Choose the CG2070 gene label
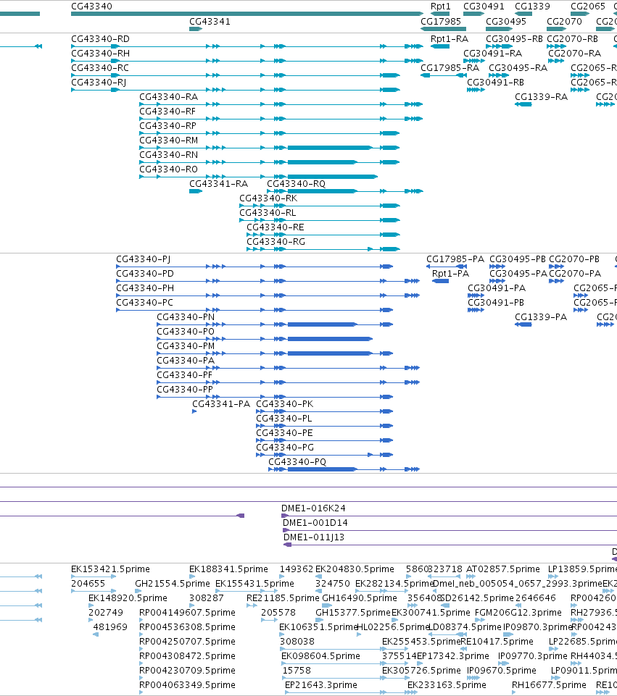 click(564, 21)
